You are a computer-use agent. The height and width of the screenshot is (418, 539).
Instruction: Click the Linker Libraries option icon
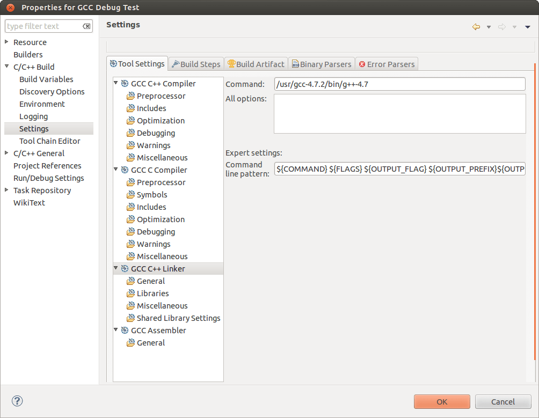(130, 294)
